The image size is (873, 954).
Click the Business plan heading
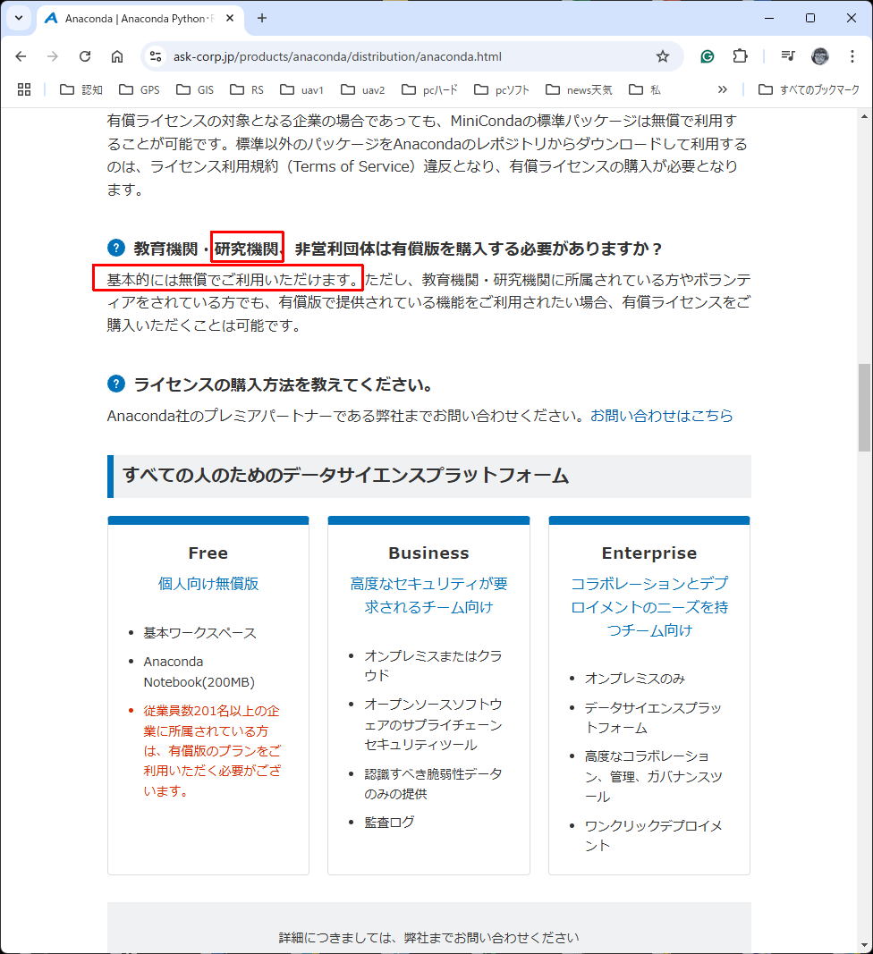click(428, 553)
